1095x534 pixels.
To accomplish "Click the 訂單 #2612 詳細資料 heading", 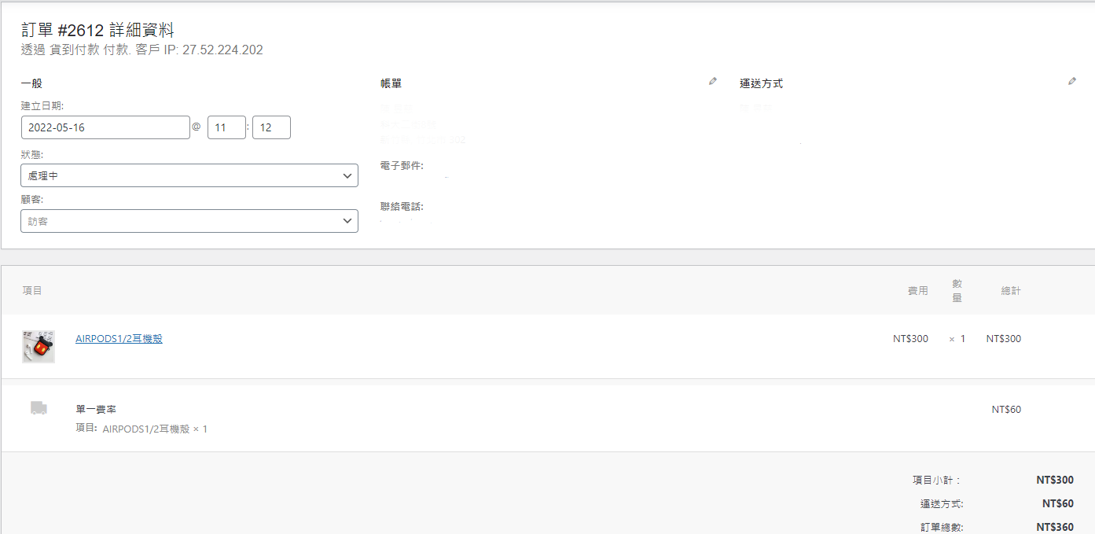I will pyautogui.click(x=97, y=30).
